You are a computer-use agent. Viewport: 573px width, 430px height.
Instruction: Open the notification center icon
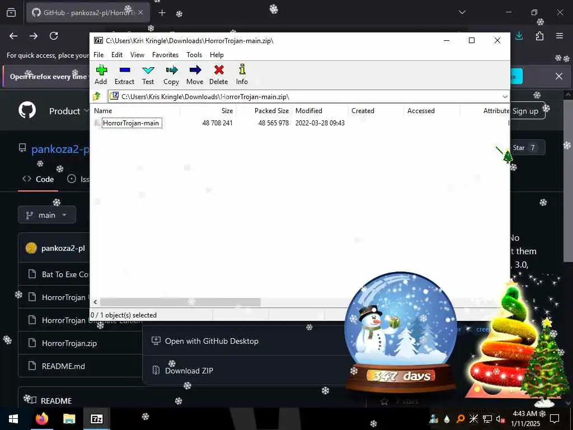(x=555, y=419)
